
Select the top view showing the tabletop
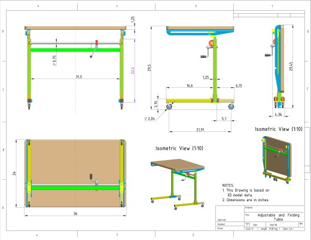(x=75, y=173)
